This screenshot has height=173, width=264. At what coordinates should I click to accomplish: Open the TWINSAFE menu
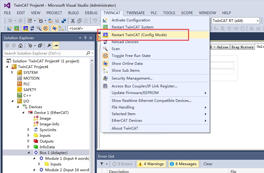135,13
